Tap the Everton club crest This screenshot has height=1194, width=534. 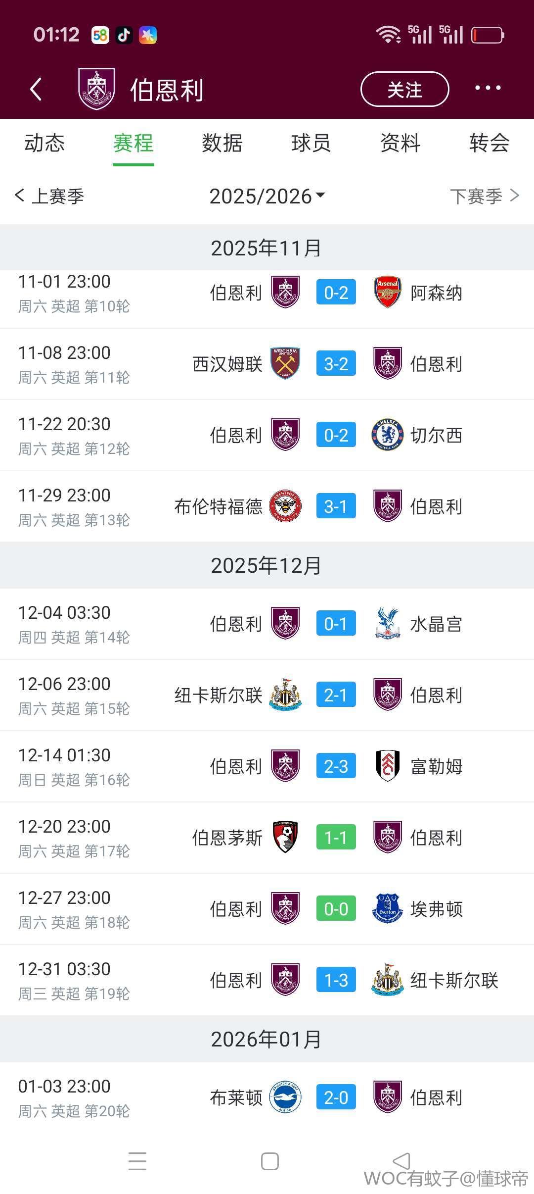387,909
